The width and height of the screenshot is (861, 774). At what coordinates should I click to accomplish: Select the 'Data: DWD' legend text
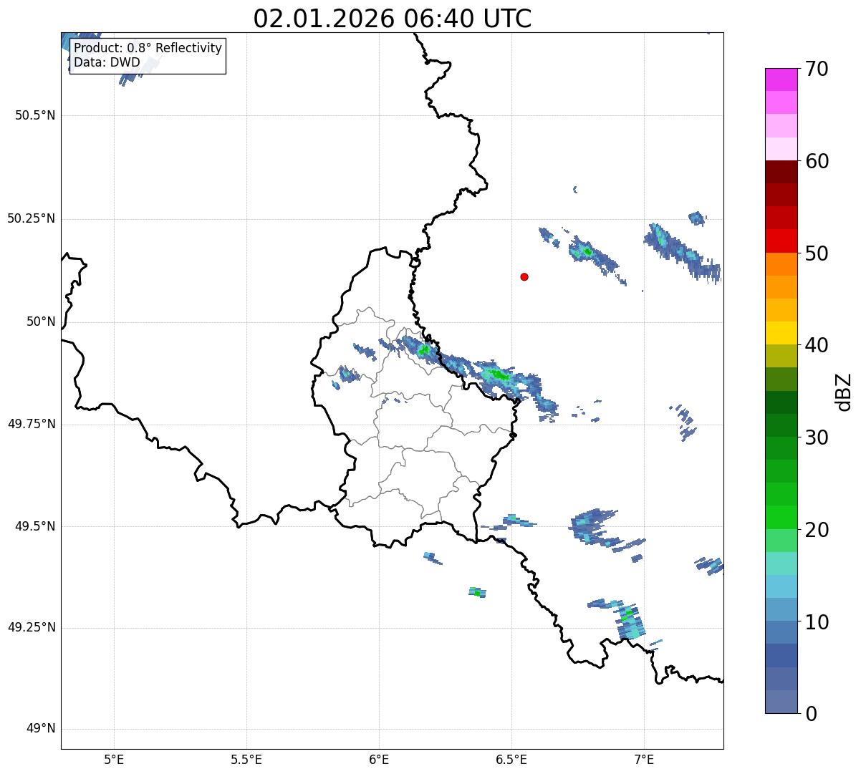[107, 62]
